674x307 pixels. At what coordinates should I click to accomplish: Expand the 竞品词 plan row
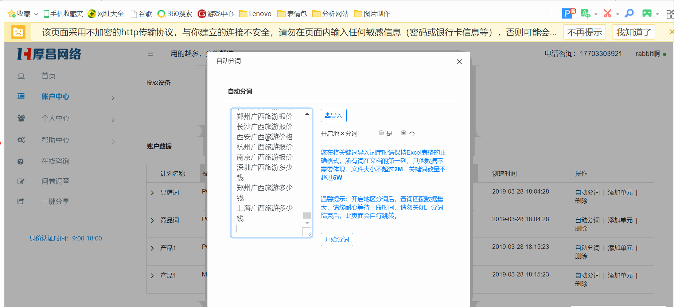(x=152, y=220)
